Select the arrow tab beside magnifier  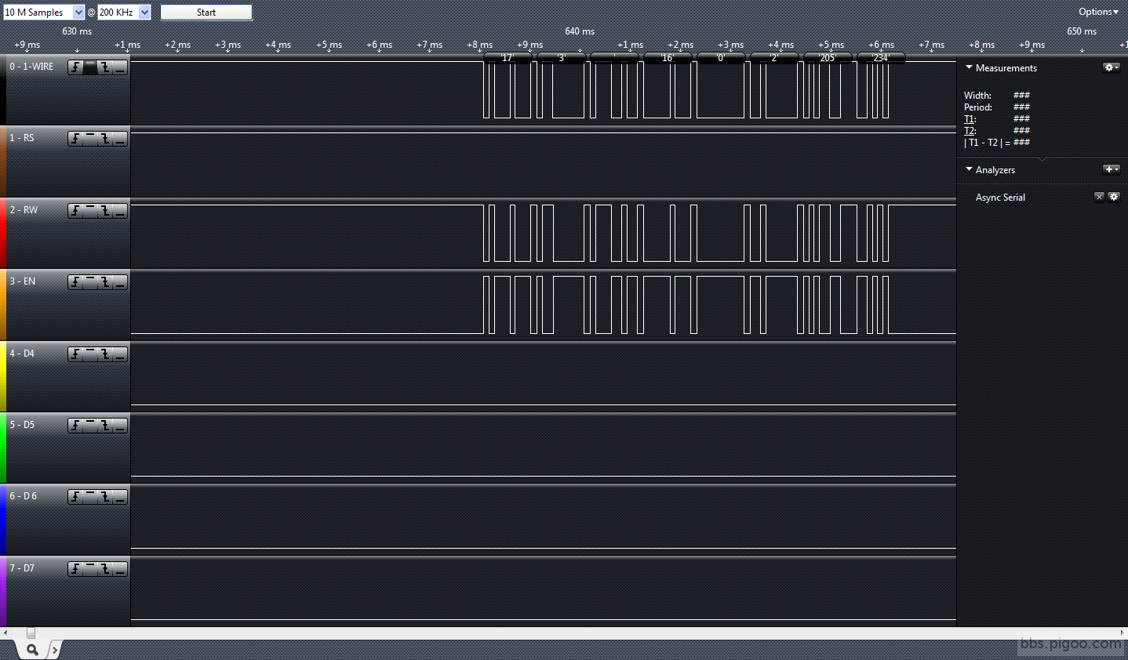pos(54,650)
